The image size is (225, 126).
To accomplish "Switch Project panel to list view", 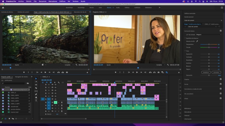I will (x=6, y=119).
